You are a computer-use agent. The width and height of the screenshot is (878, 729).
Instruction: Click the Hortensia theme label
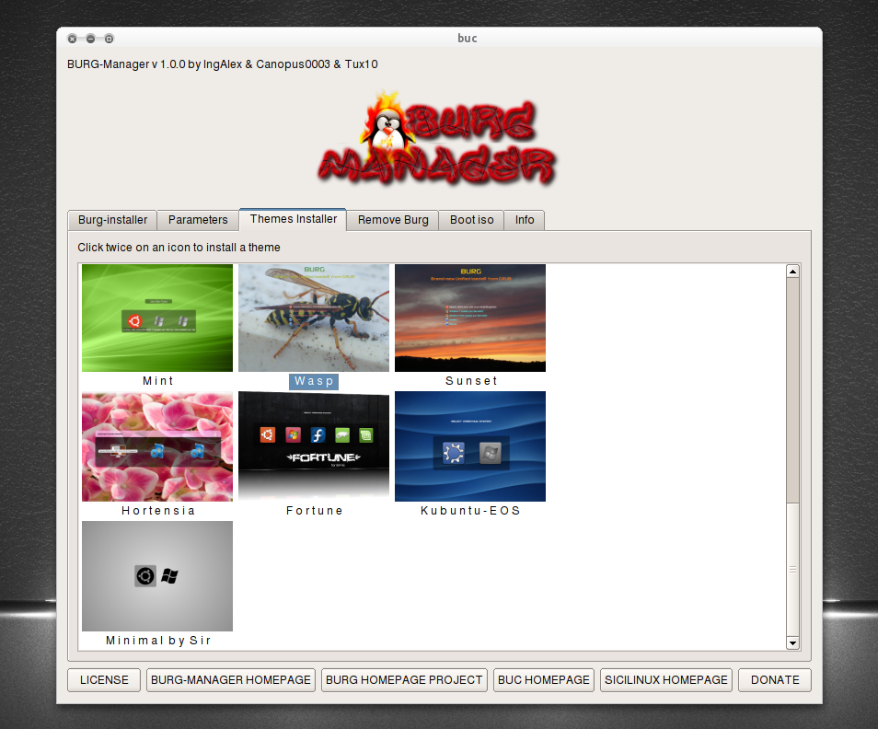pos(158,511)
